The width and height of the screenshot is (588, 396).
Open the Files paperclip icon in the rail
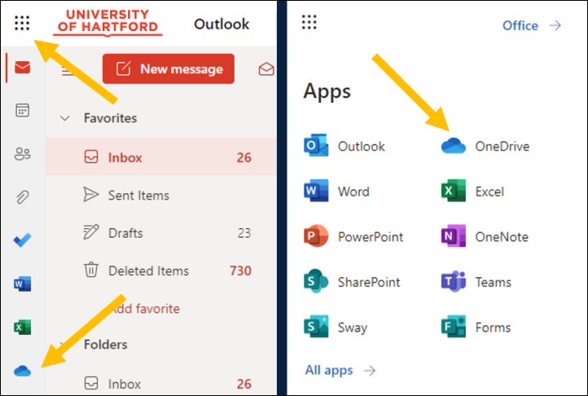(23, 196)
